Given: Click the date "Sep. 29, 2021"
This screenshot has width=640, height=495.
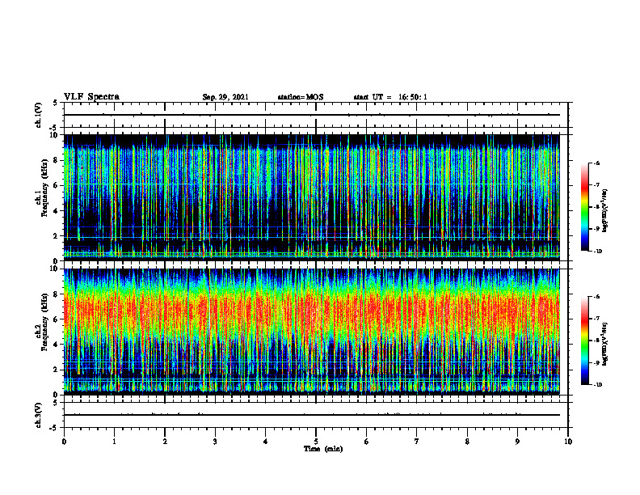Looking at the screenshot, I should pos(225,97).
